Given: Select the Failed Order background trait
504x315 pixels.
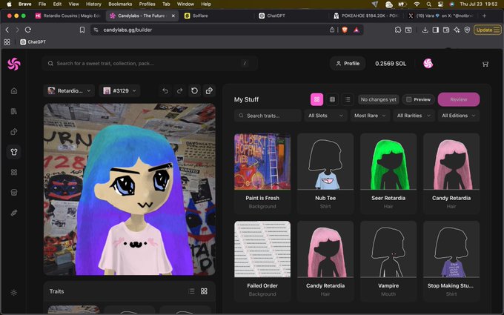Looking at the screenshot, I should point(262,261).
